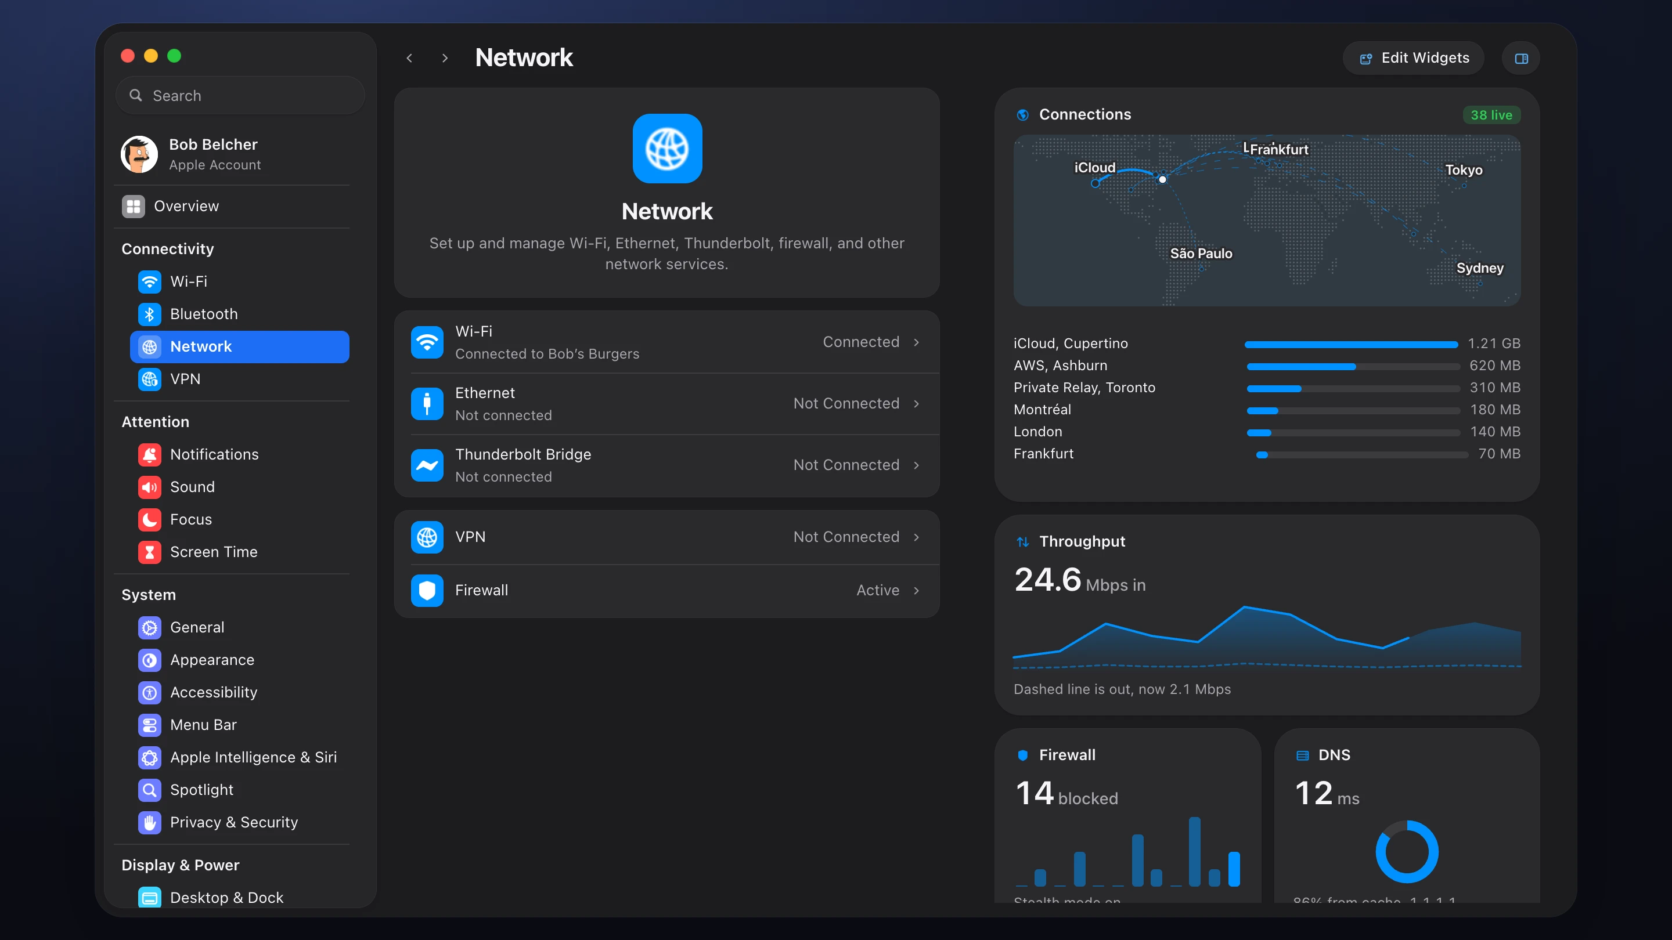Click the Search field

coord(240,95)
